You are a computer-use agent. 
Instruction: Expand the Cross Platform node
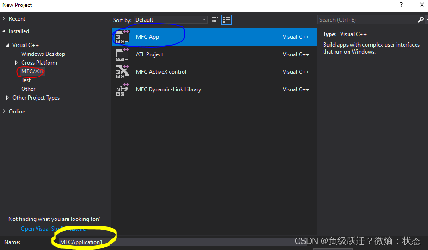click(16, 63)
